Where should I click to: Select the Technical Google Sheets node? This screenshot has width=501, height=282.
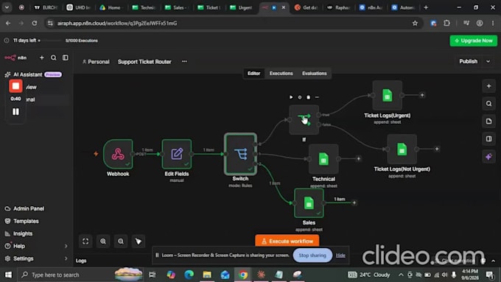323,159
